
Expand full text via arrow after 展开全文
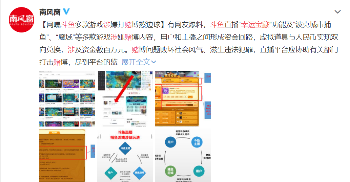click(153, 62)
